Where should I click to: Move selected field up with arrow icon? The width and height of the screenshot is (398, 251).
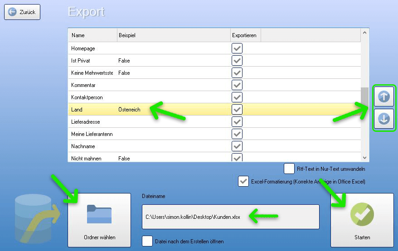tap(383, 96)
